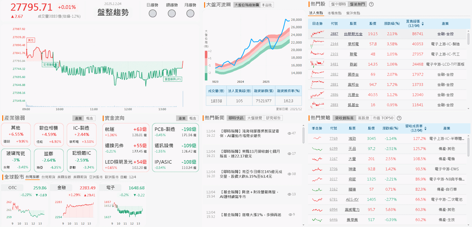Switch 產業強弱 panel to 概念

pos(90,118)
